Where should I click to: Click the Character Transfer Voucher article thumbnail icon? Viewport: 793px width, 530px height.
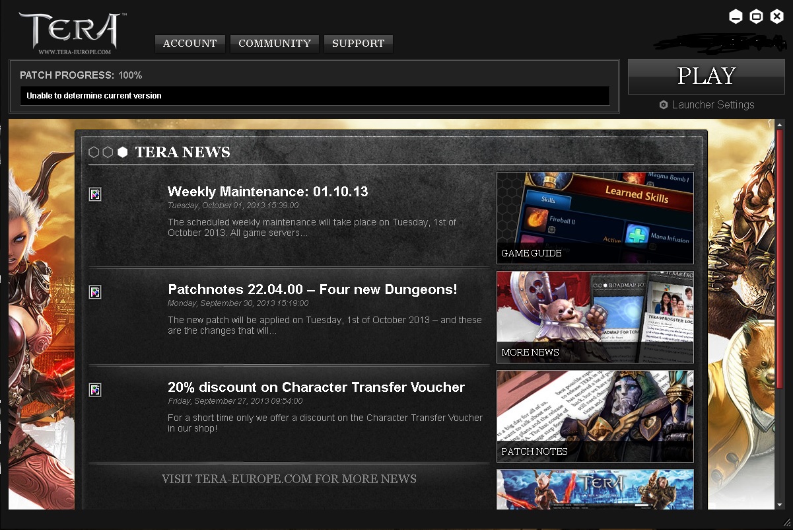(x=95, y=389)
